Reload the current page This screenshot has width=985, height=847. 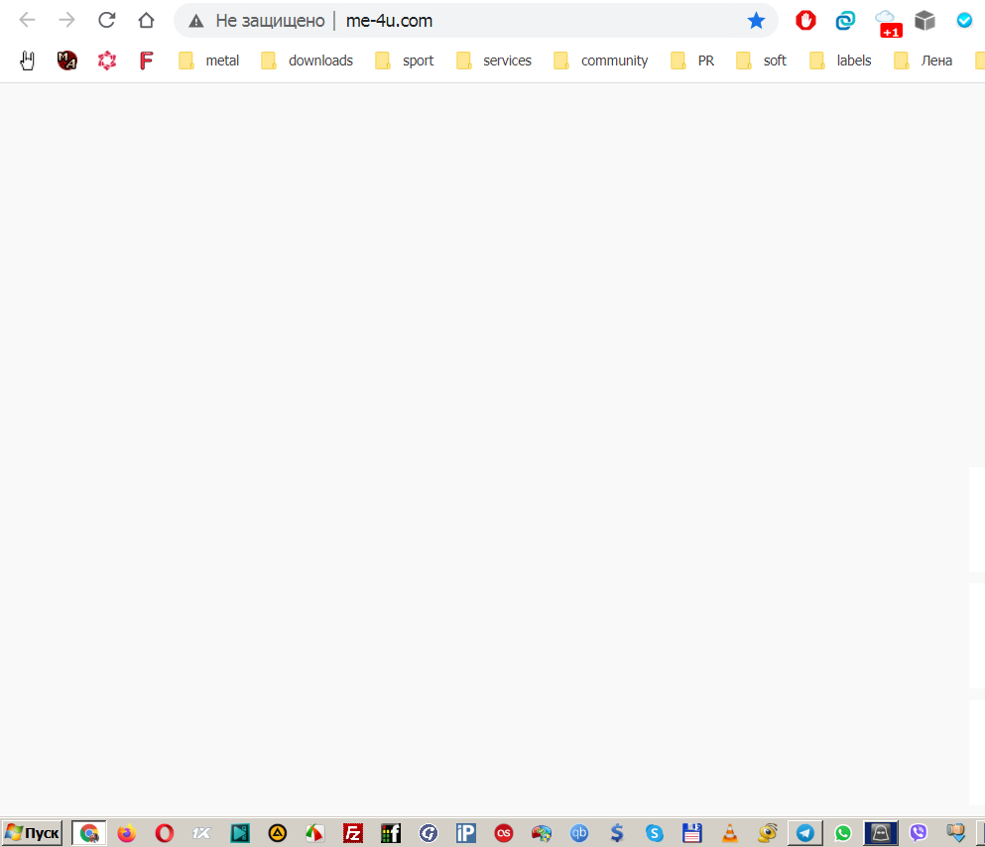pyautogui.click(x=107, y=21)
